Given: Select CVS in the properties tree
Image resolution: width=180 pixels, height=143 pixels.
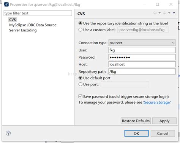Looking at the screenshot, I should (x=13, y=20).
